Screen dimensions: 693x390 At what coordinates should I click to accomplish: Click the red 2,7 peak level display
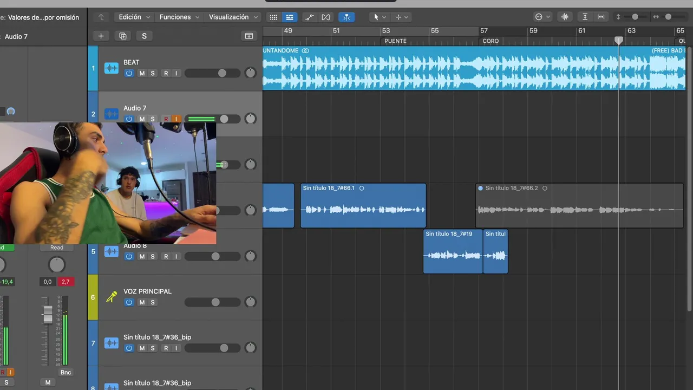(66, 282)
